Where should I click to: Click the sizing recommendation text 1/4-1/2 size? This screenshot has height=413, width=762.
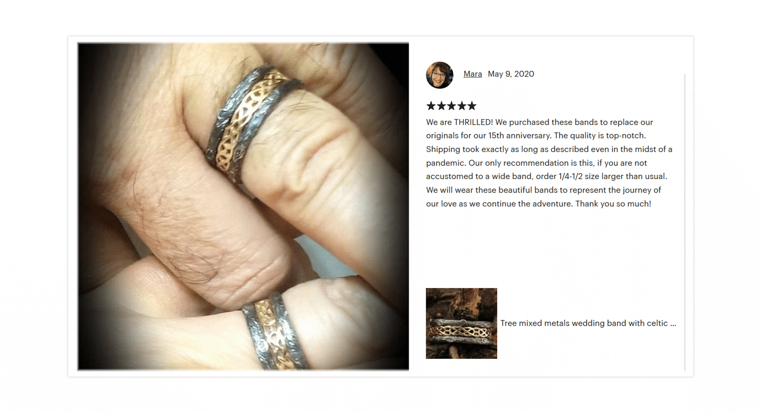[x=593, y=176]
